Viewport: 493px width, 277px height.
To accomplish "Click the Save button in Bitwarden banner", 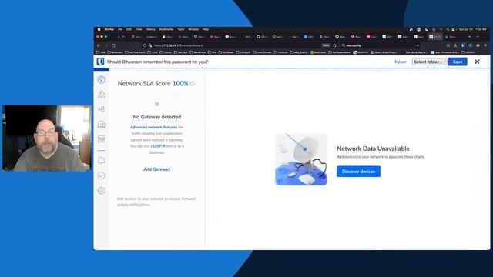I will (458, 62).
